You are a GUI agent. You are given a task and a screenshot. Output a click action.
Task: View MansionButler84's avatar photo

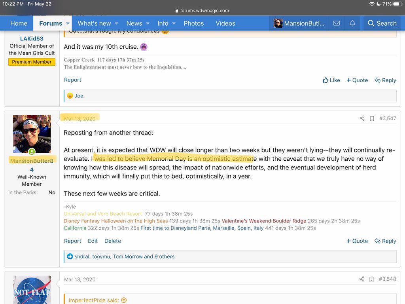[32, 134]
